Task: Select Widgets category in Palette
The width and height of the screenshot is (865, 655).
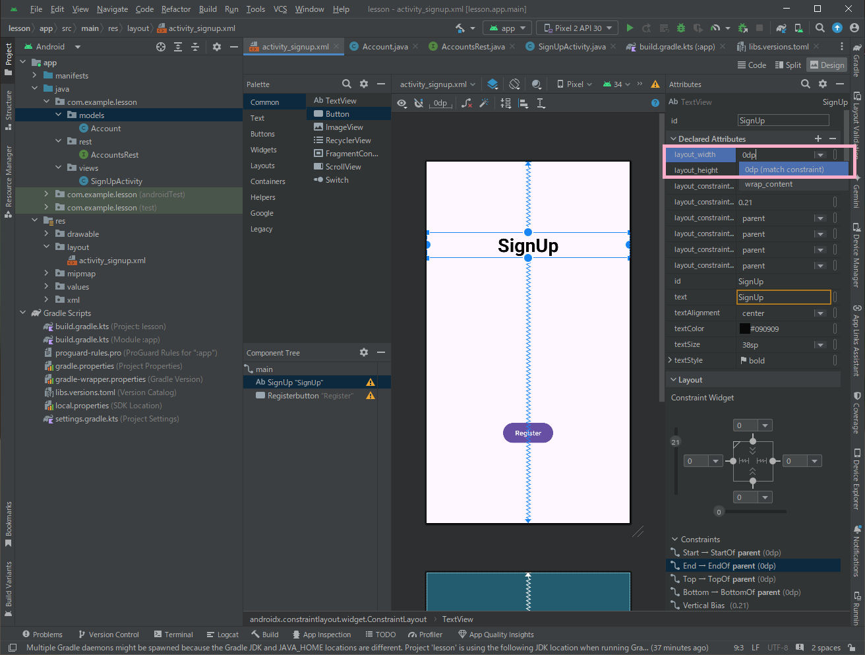Action: pos(264,150)
